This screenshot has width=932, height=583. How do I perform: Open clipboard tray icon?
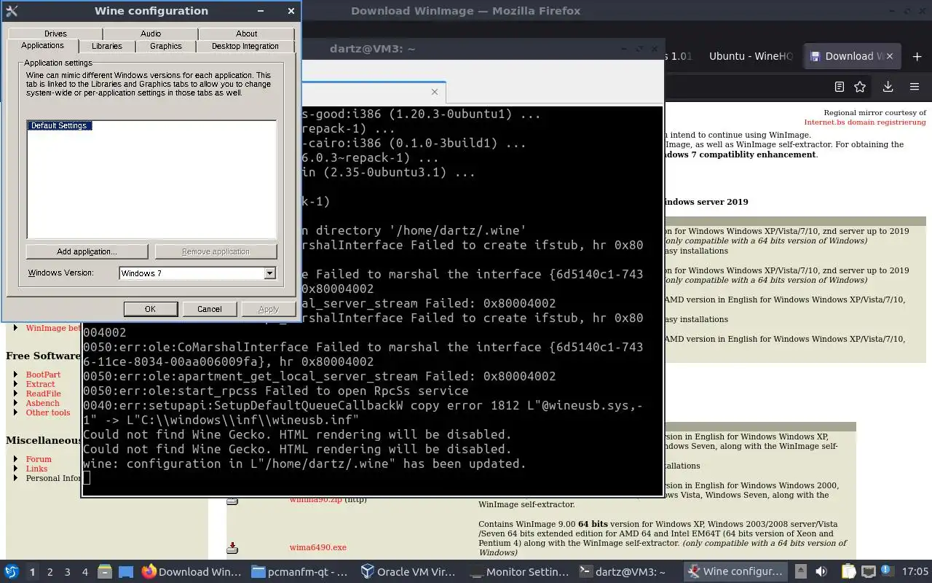[848, 572]
